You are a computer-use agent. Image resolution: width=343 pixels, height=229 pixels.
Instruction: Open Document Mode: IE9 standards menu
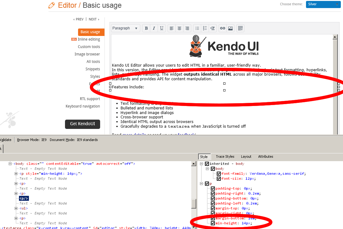[x=74, y=140]
